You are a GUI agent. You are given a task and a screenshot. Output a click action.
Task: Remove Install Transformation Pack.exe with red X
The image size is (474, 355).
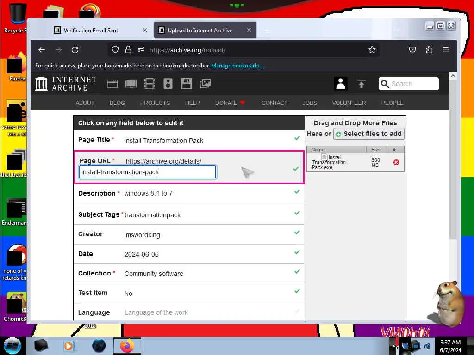point(396,162)
